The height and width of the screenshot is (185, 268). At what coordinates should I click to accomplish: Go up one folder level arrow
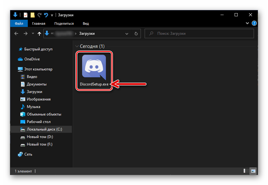(39, 33)
